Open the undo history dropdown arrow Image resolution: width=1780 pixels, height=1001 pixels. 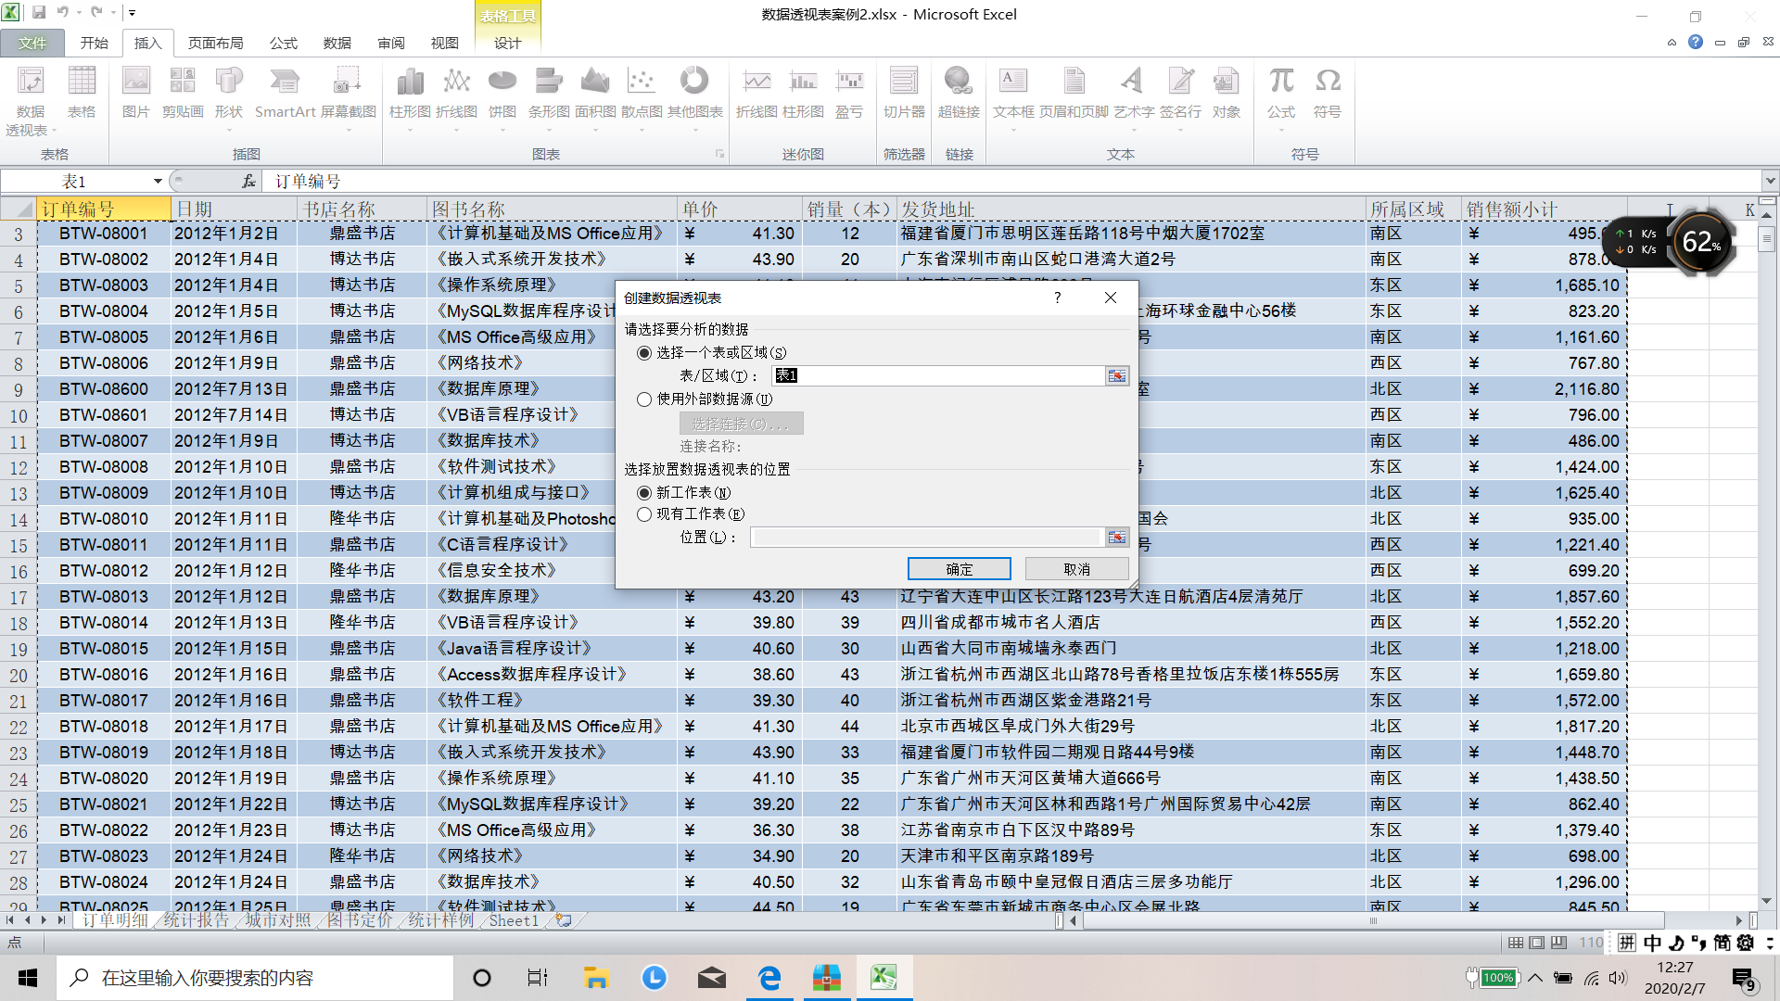79,13
